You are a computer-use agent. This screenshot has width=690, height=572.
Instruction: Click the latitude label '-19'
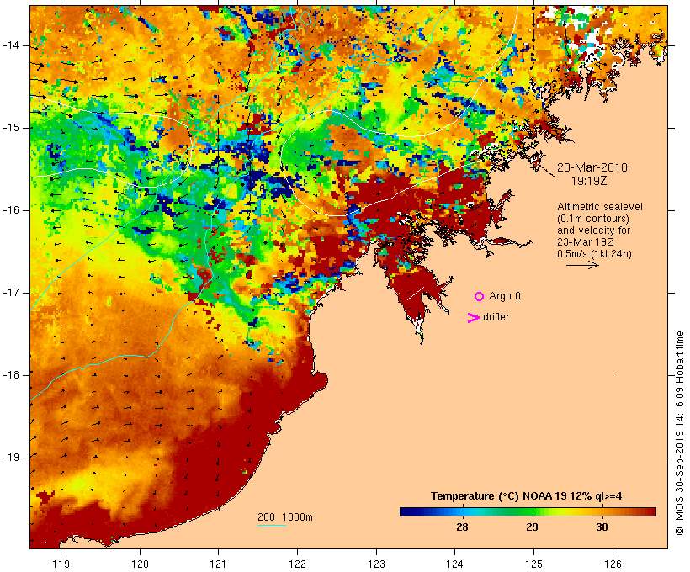[11, 458]
